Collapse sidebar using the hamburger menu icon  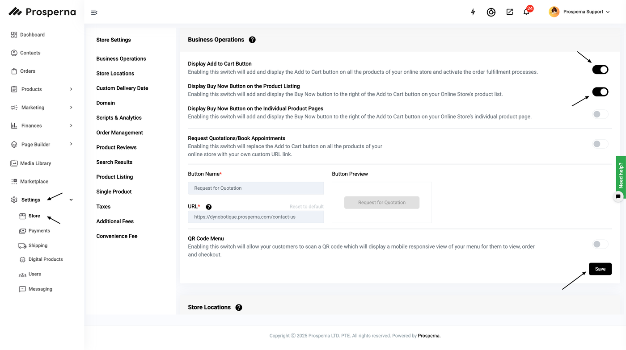click(x=94, y=12)
